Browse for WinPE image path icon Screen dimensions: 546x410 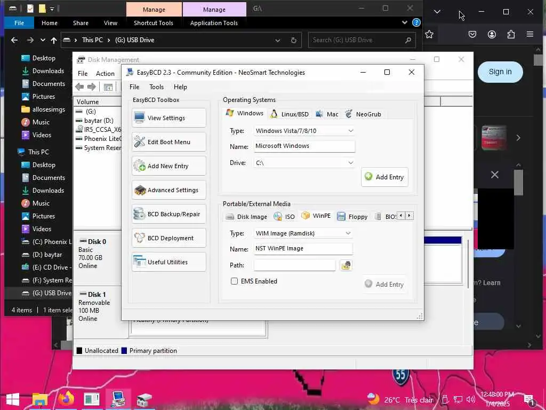(346, 265)
